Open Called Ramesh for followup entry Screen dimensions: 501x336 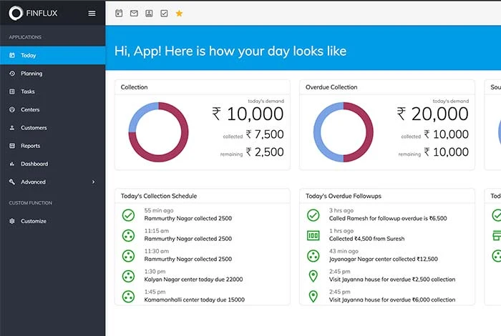(388, 218)
